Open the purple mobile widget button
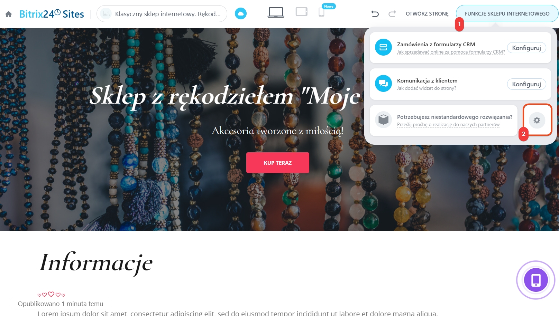The height and width of the screenshot is (316, 559). [536, 280]
